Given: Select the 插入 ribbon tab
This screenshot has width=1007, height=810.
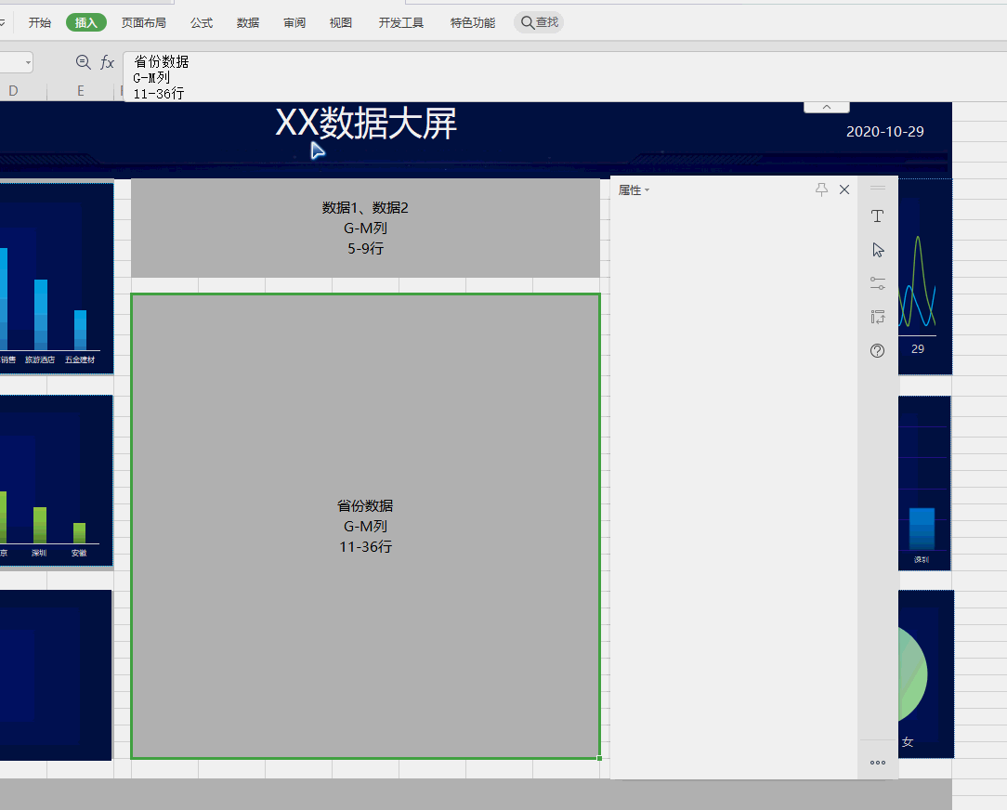Looking at the screenshot, I should [86, 23].
